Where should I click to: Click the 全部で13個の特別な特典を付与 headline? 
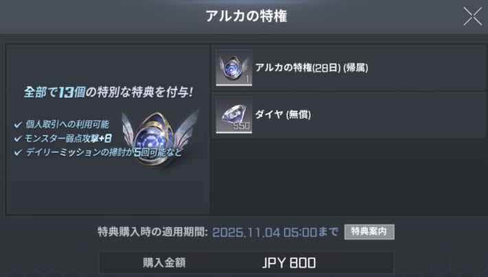[x=109, y=93]
